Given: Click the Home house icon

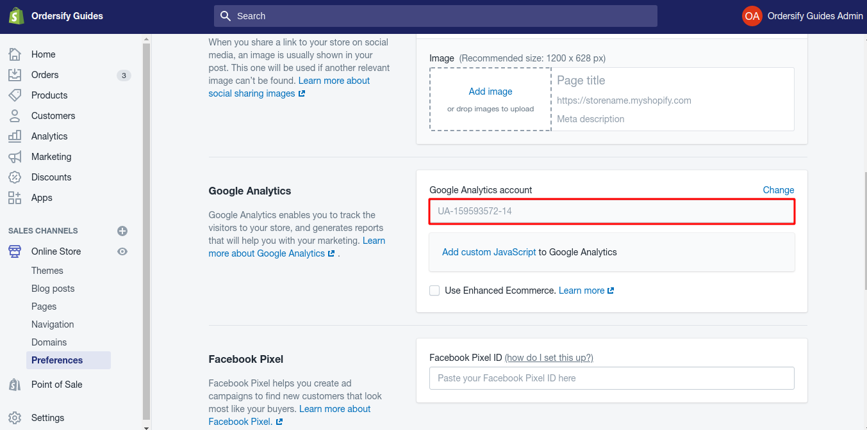Looking at the screenshot, I should click(15, 54).
